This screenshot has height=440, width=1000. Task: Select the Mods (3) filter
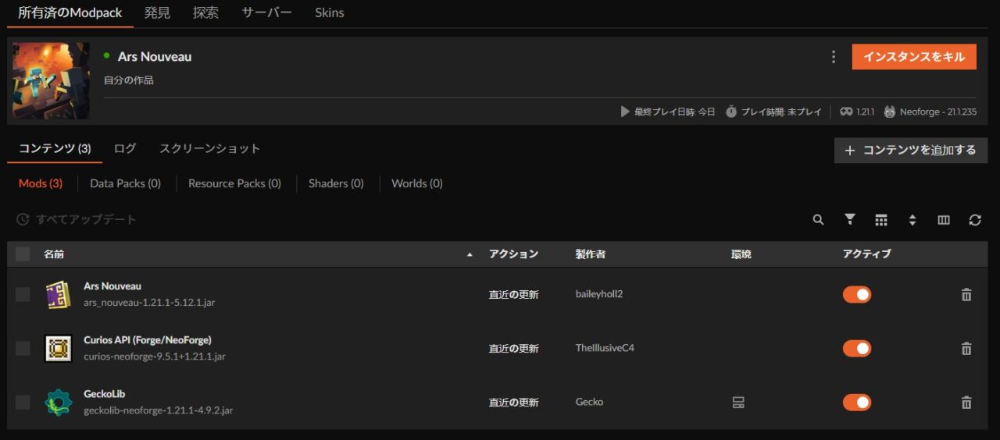click(41, 183)
